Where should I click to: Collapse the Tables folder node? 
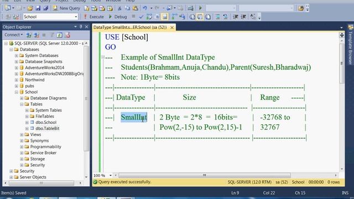point(22,104)
